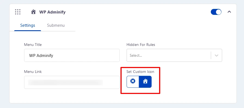Click the house icon beside WP Adminify title
Screen dimensions: 244x108
click(33, 12)
